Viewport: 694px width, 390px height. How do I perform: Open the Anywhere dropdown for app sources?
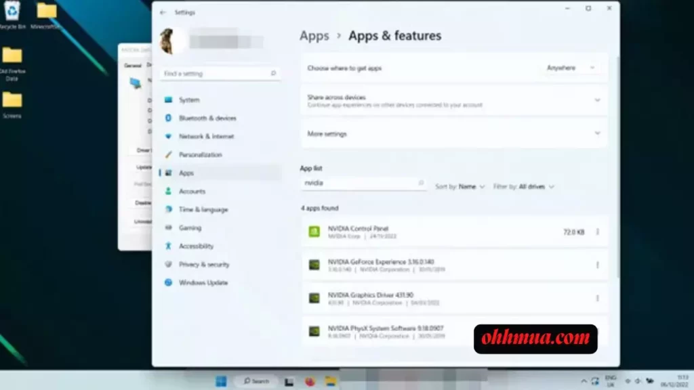[x=571, y=68]
